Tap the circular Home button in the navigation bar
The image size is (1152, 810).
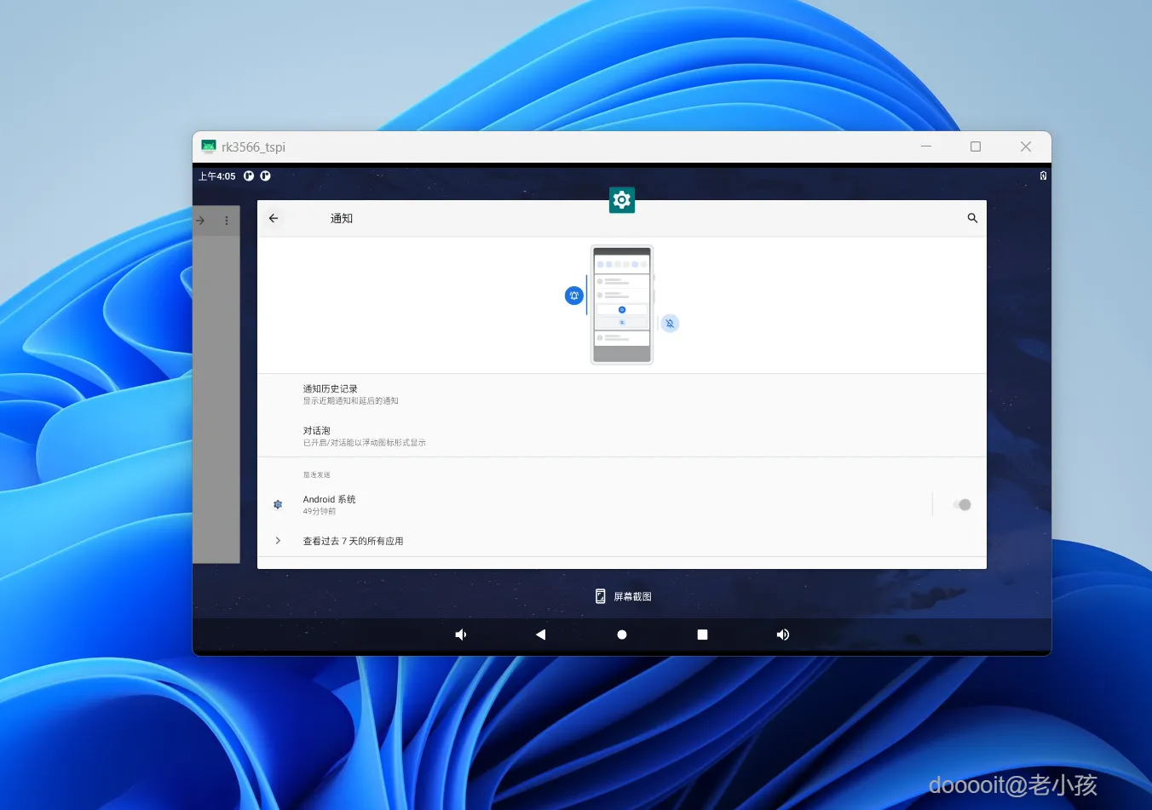(622, 635)
